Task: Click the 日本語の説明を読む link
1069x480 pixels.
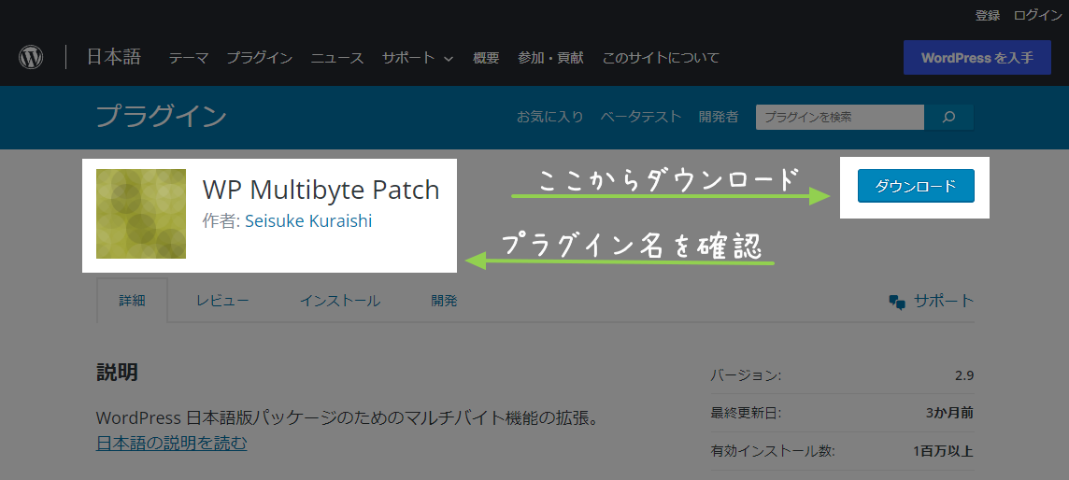Action: (172, 444)
